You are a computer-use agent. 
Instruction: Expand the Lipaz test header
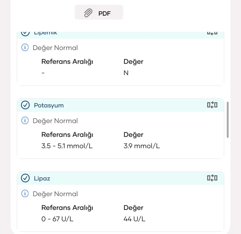[120, 178]
